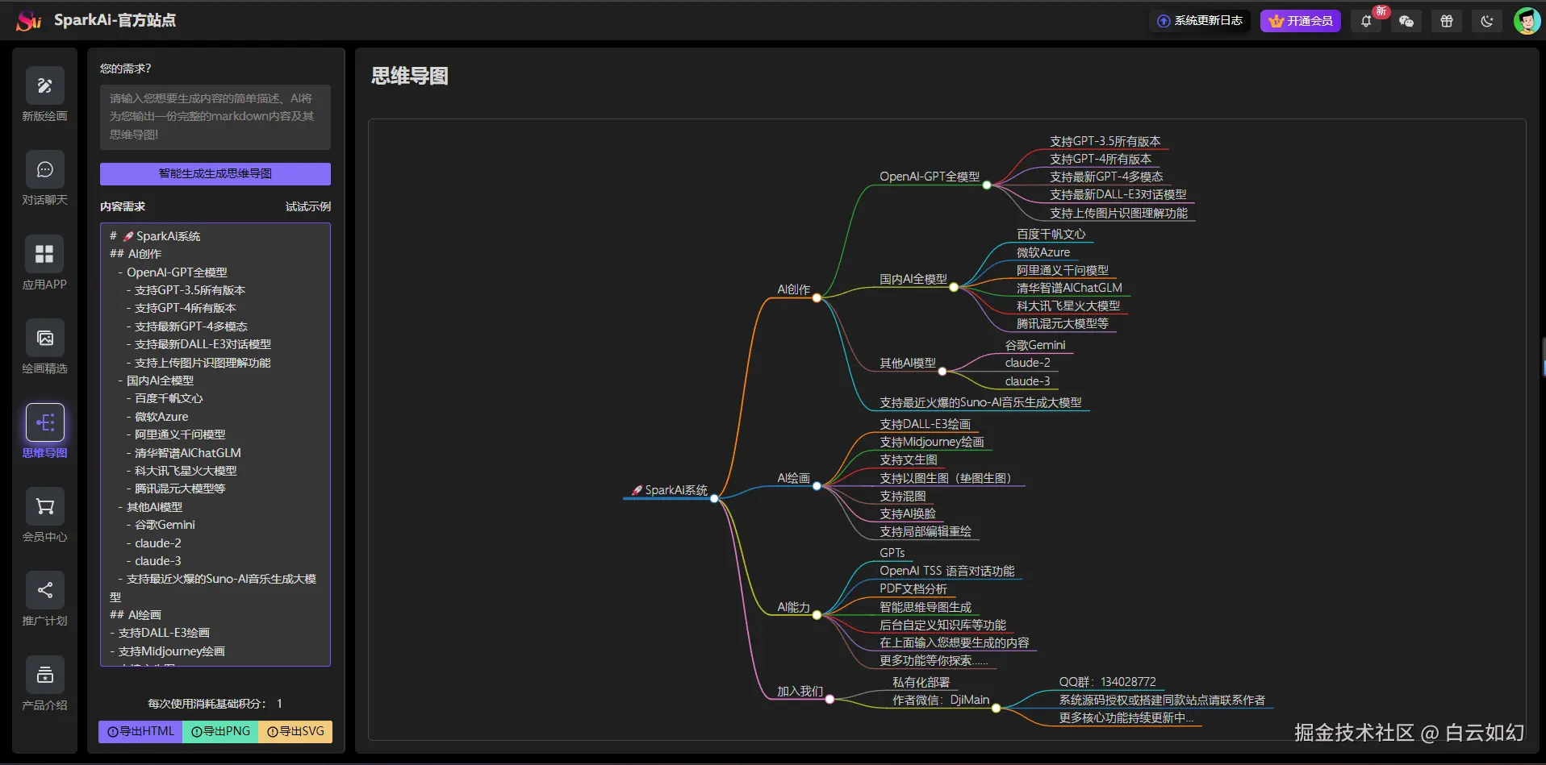The width and height of the screenshot is (1546, 765).
Task: Open the notification bell with 新 badge
Action: 1365,21
